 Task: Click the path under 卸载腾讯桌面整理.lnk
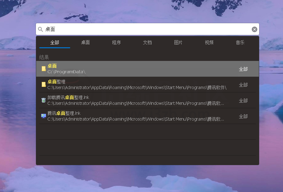(x=135, y=103)
